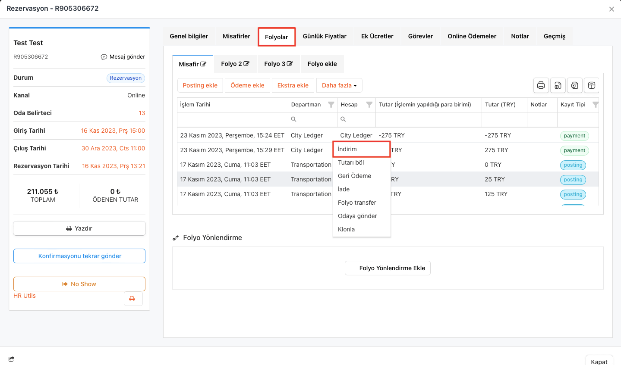621x365 pixels.
Task: Click the share arrow icon at bottom left
Action: (x=11, y=359)
